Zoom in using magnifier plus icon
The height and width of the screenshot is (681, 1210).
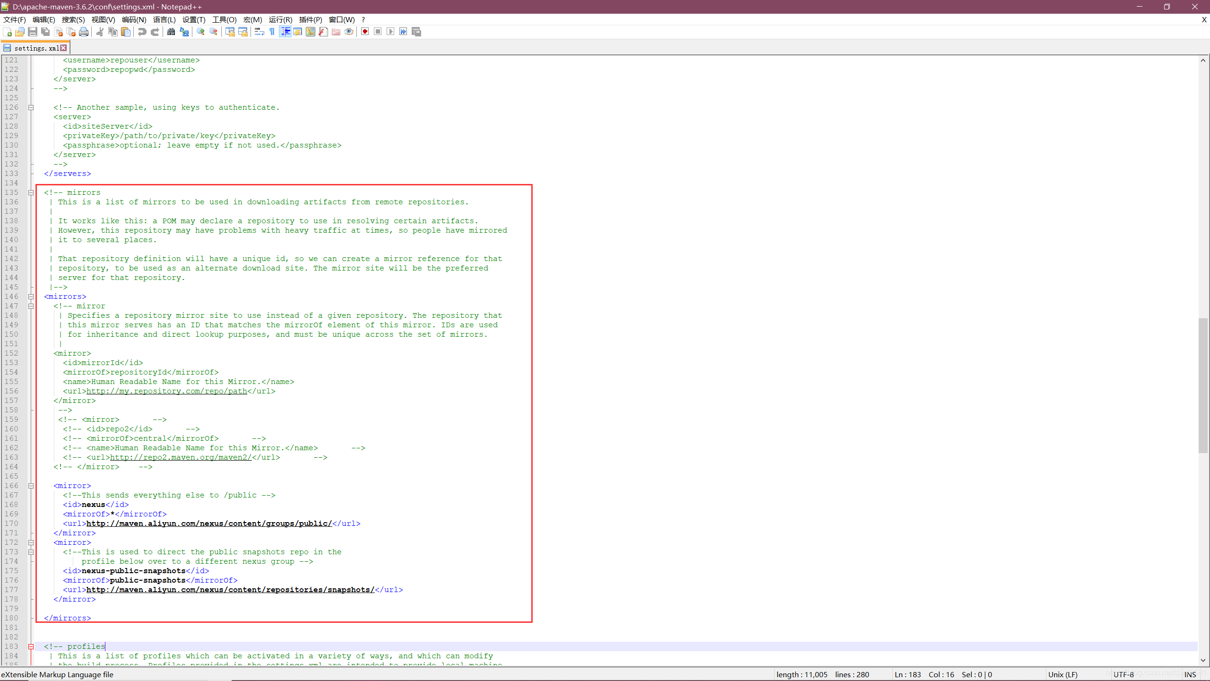[200, 32]
